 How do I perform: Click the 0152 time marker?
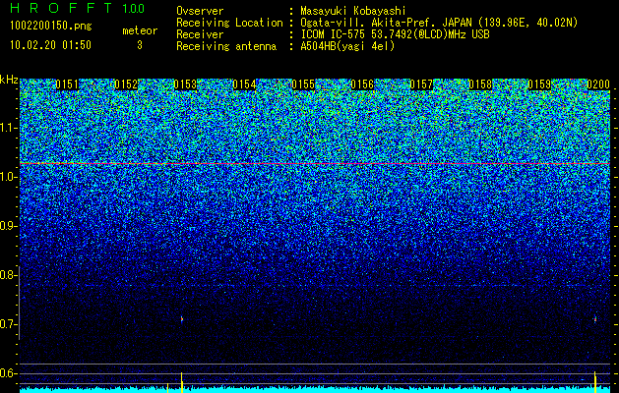[x=126, y=84]
